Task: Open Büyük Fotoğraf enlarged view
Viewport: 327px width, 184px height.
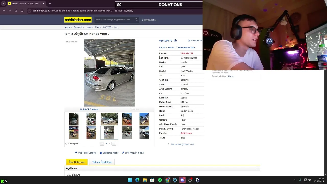Action: pos(89,109)
